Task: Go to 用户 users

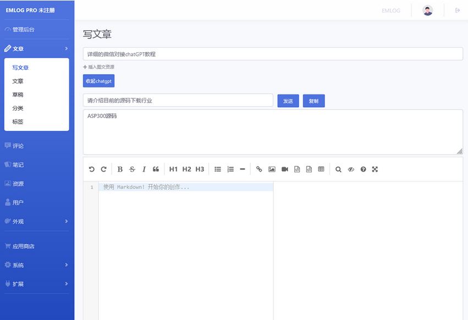Action: coord(14,202)
